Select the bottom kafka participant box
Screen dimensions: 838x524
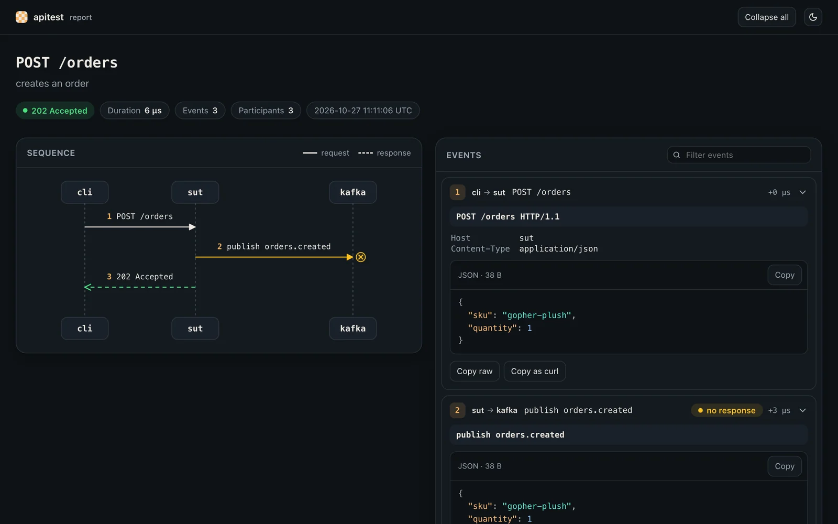tap(353, 329)
